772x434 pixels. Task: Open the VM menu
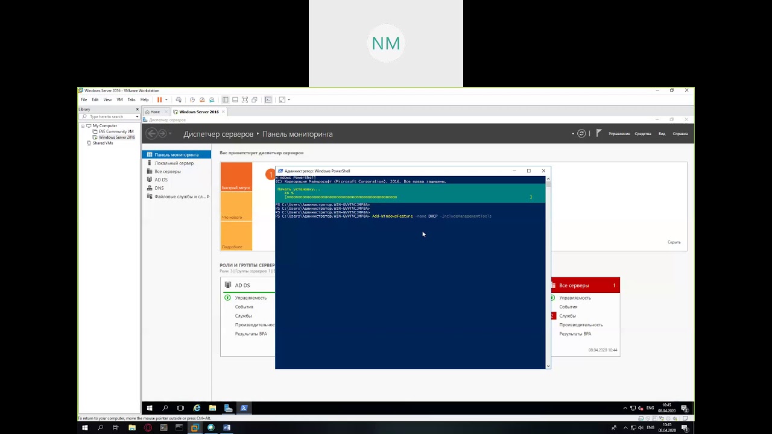[119, 99]
